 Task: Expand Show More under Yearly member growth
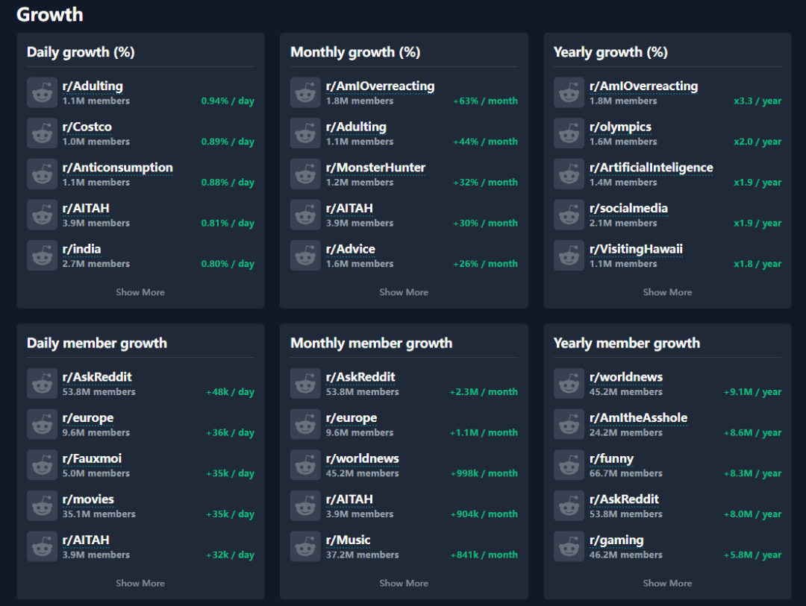[667, 584]
